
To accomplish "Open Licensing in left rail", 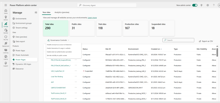I will [6, 51].
